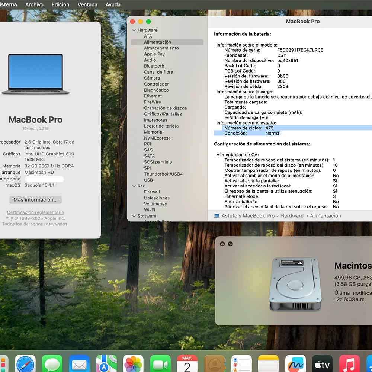Open Apple TV from the Dock

tap(323, 364)
